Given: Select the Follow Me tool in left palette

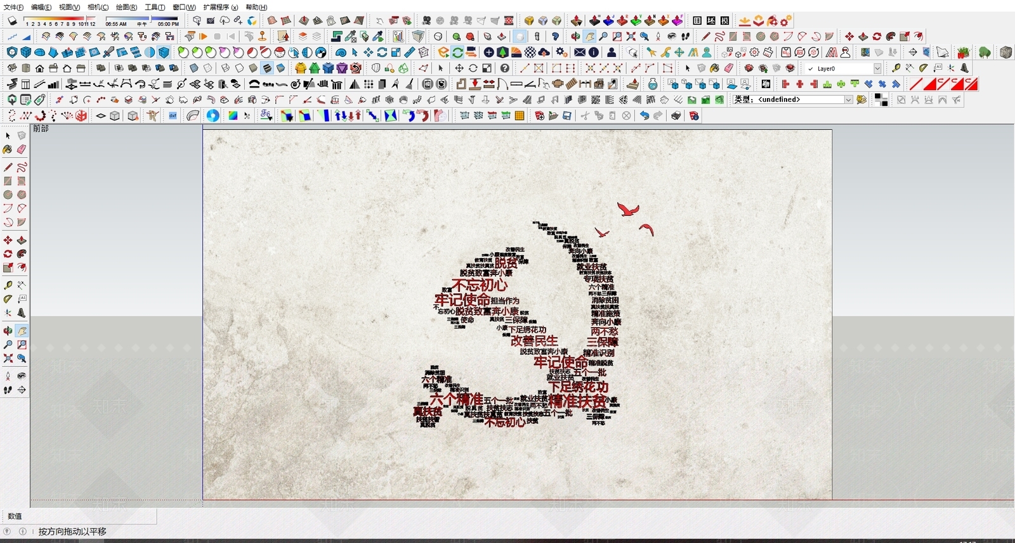Looking at the screenshot, I should coord(22,254).
